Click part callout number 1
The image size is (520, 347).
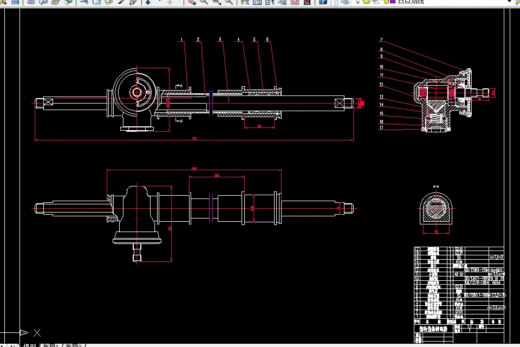(181, 40)
